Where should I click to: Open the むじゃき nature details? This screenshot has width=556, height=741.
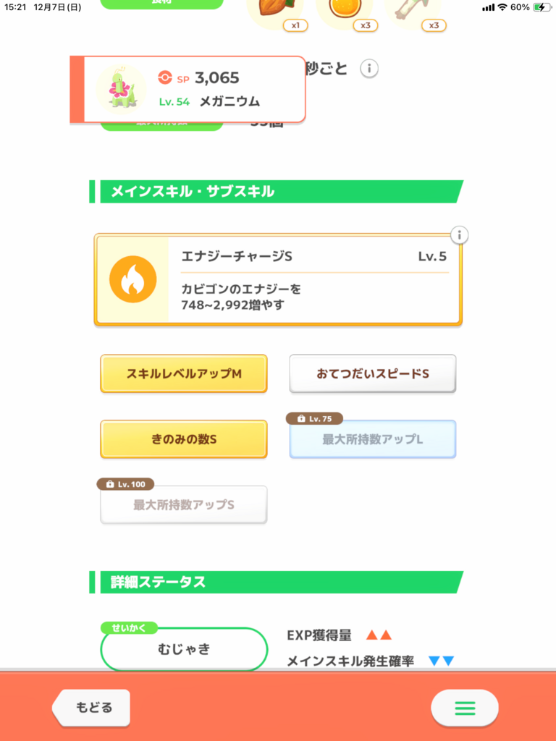pos(184,649)
